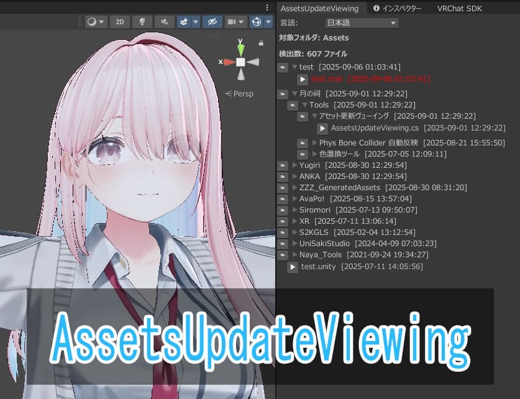Viewport: 520px width, 399px height.
Task: Click the folder icon beside Naya_Tools
Action: point(283,254)
